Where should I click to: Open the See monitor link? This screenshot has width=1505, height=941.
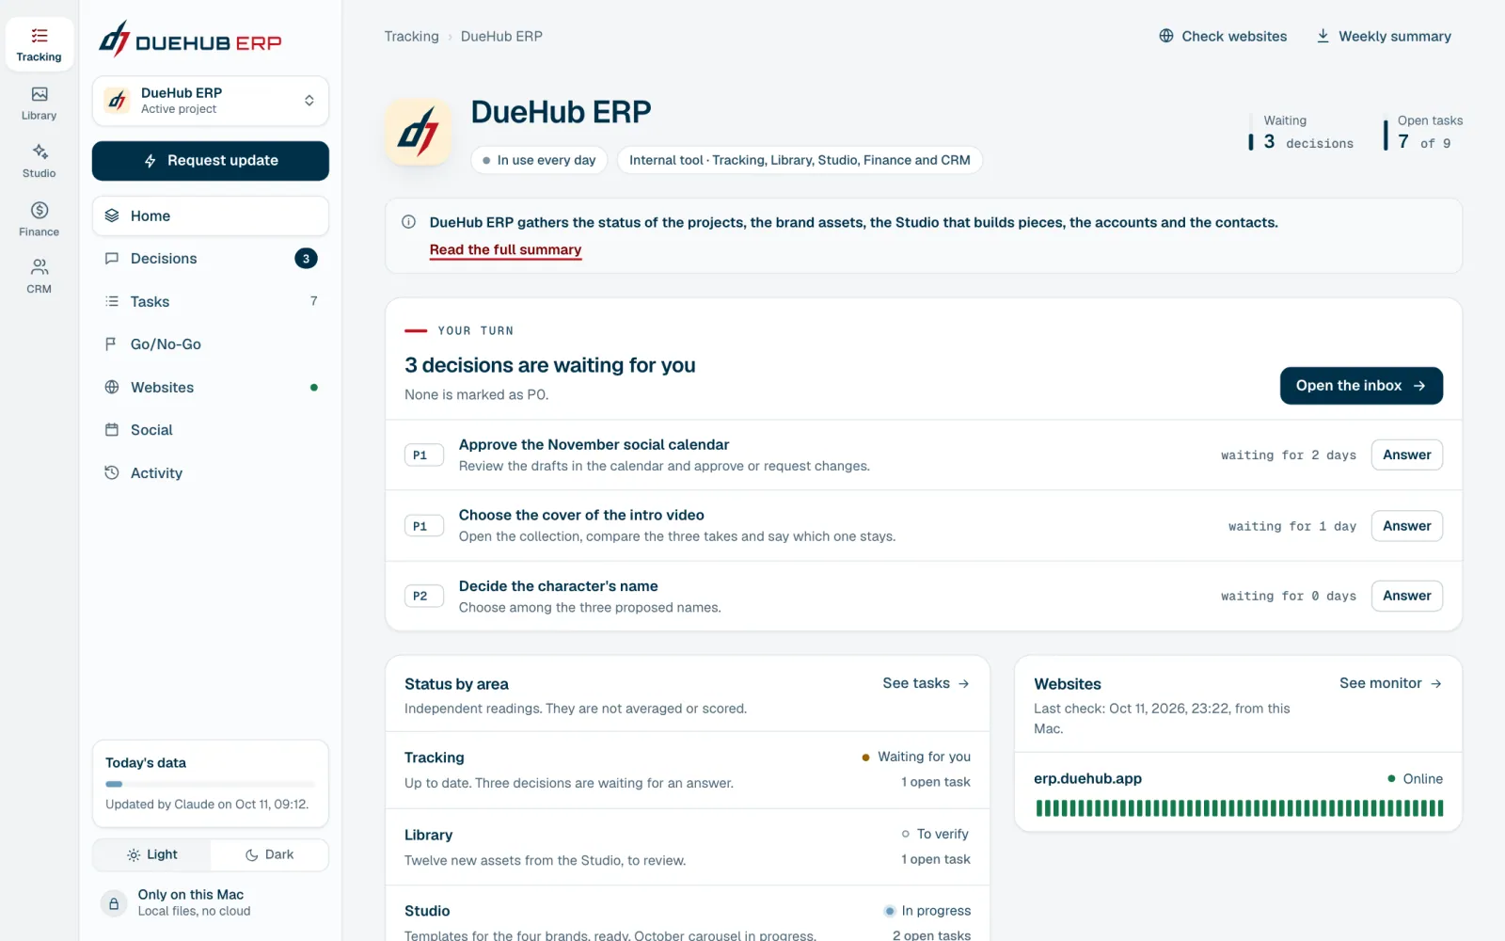(1390, 683)
